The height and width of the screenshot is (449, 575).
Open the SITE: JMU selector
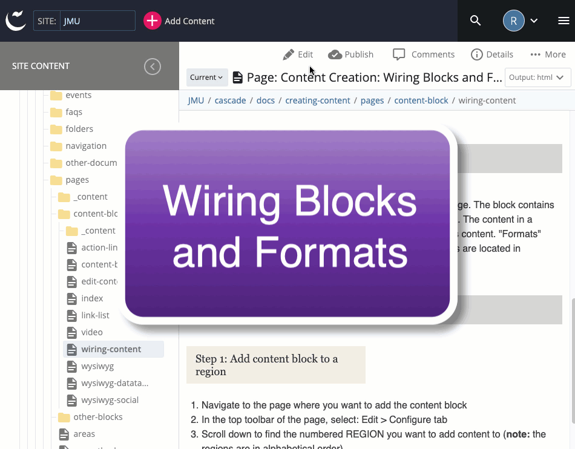[84, 21]
